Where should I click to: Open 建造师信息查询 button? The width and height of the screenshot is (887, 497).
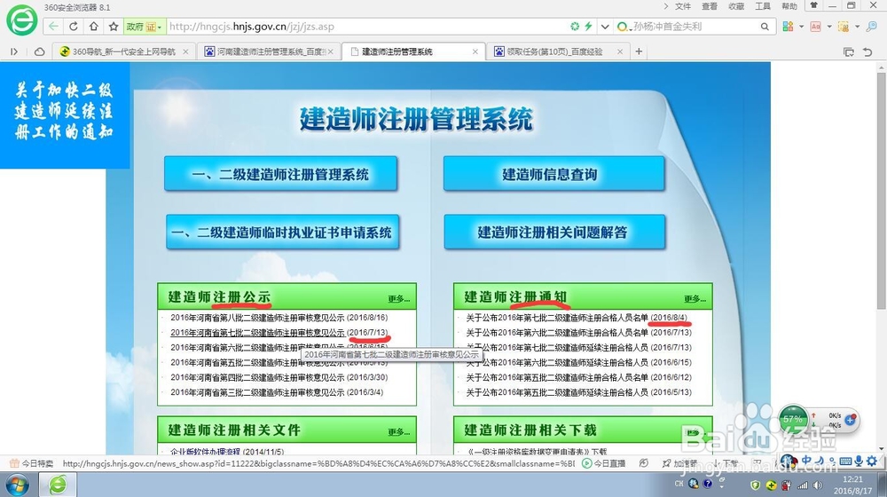[x=553, y=174]
